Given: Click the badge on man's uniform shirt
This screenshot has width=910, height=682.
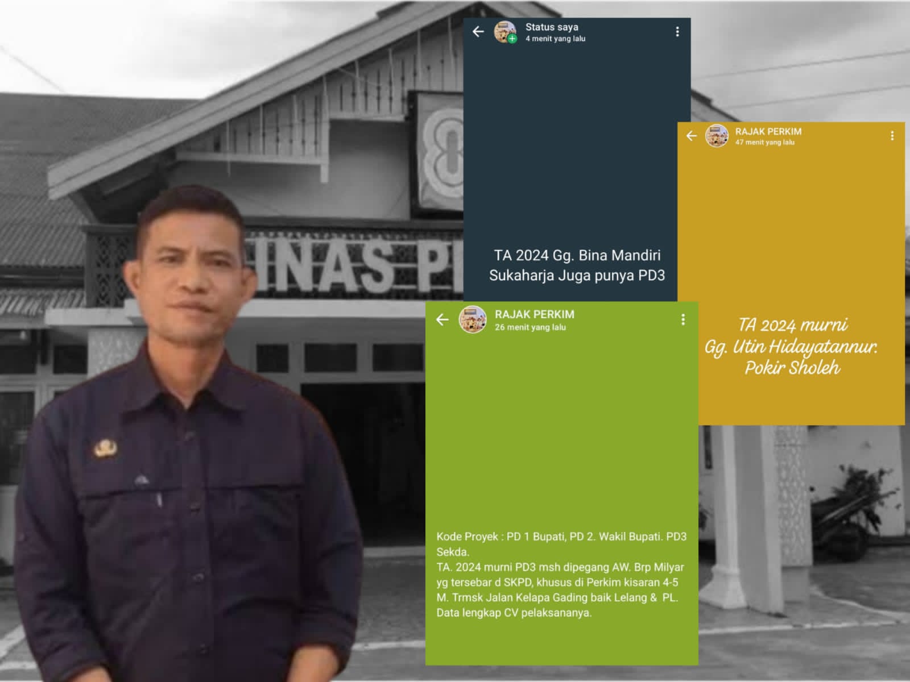Looking at the screenshot, I should 105,450.
